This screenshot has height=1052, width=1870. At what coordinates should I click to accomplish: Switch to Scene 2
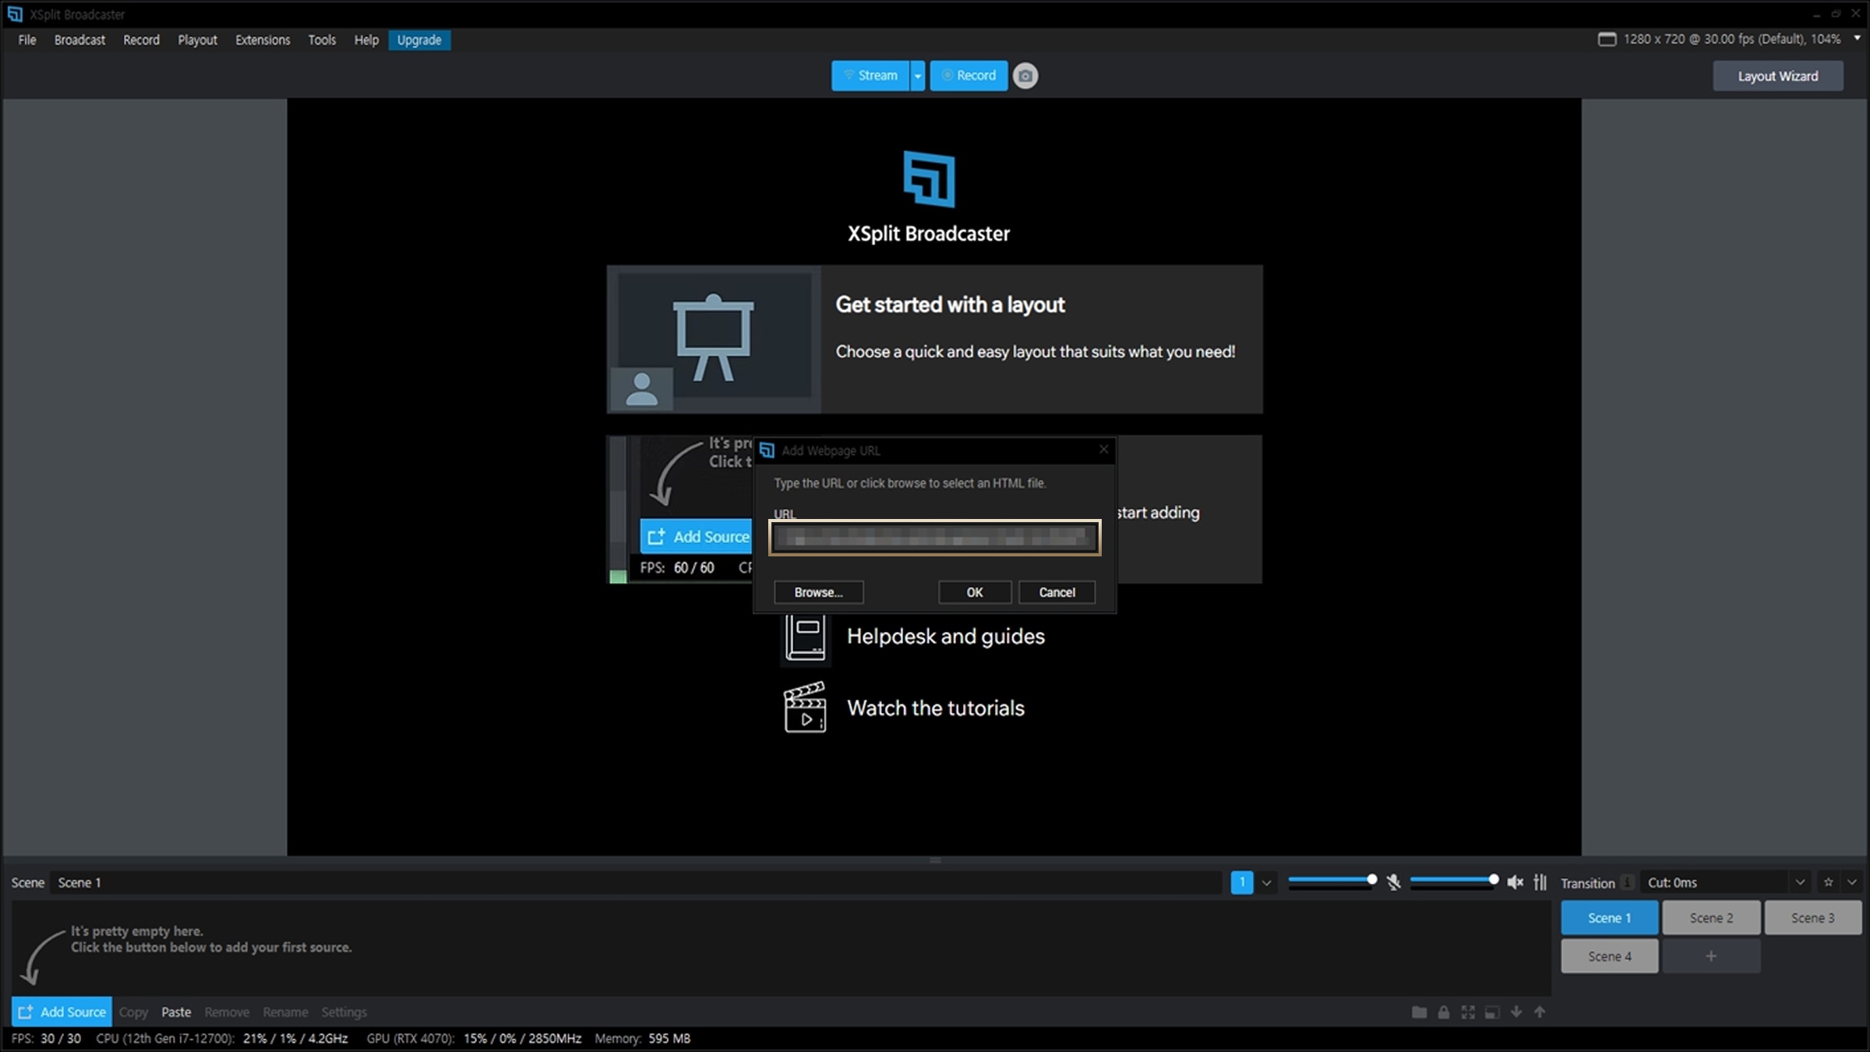click(1711, 918)
